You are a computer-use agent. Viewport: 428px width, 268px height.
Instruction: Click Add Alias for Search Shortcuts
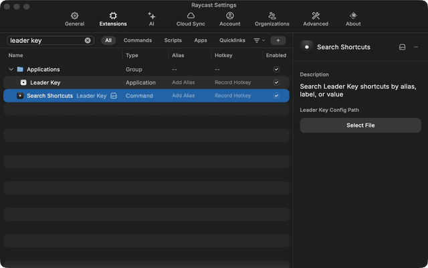click(183, 96)
